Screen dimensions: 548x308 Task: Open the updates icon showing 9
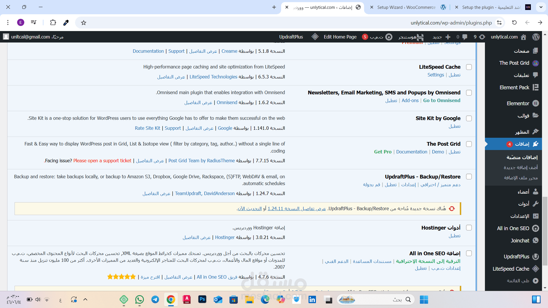coord(482,37)
